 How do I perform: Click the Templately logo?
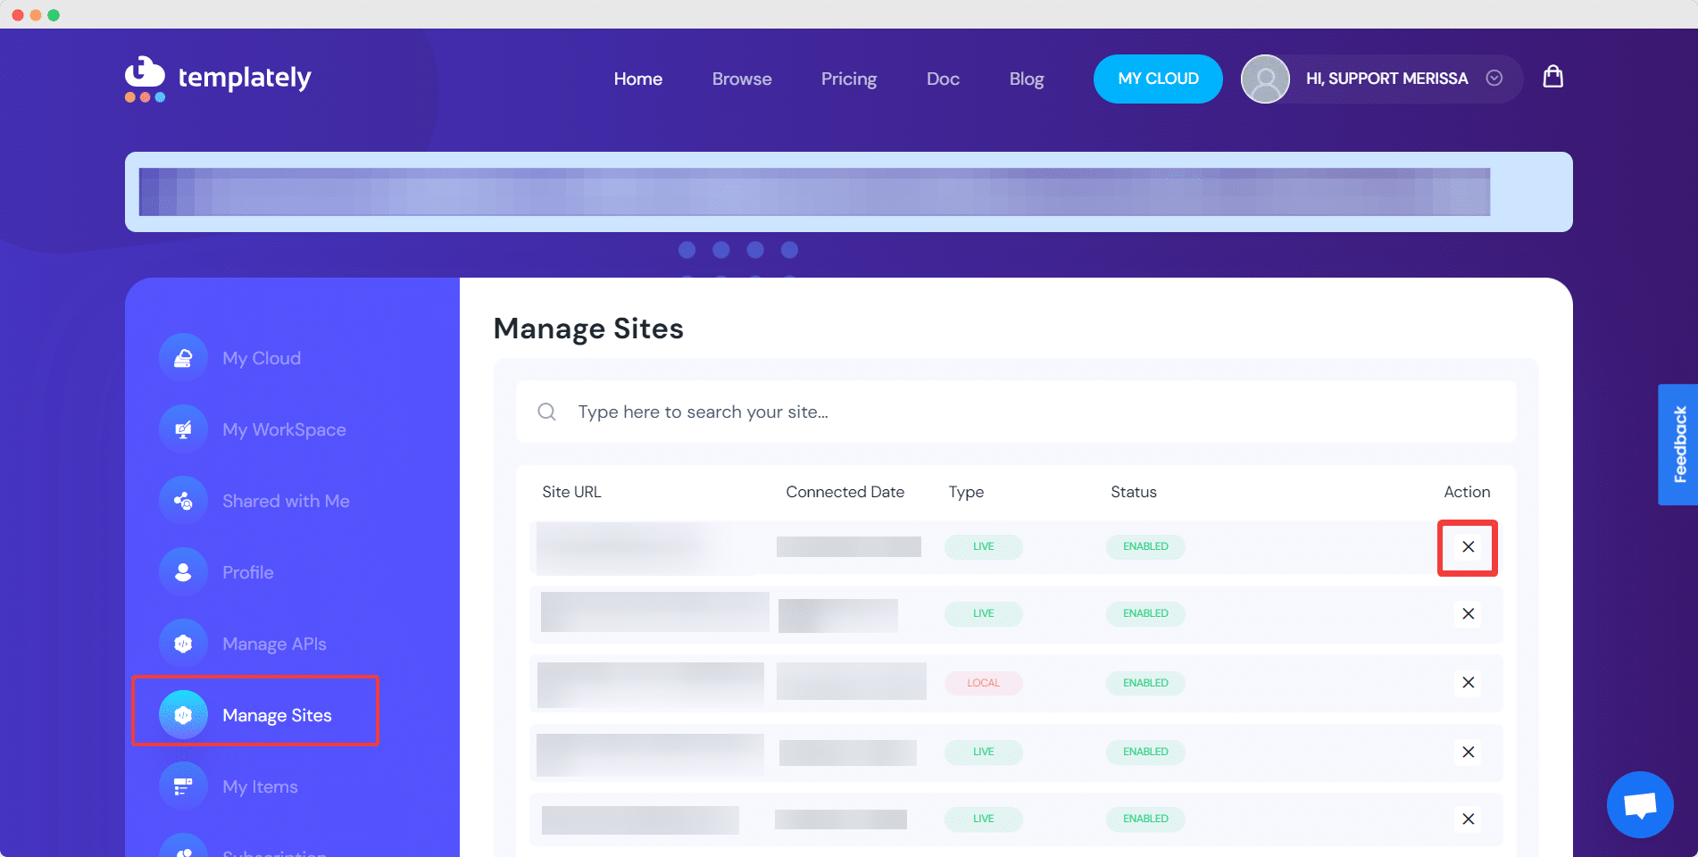point(218,79)
